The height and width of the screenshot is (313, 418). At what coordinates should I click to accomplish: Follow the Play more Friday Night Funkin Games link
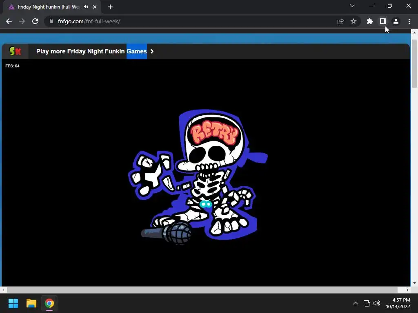point(91,51)
